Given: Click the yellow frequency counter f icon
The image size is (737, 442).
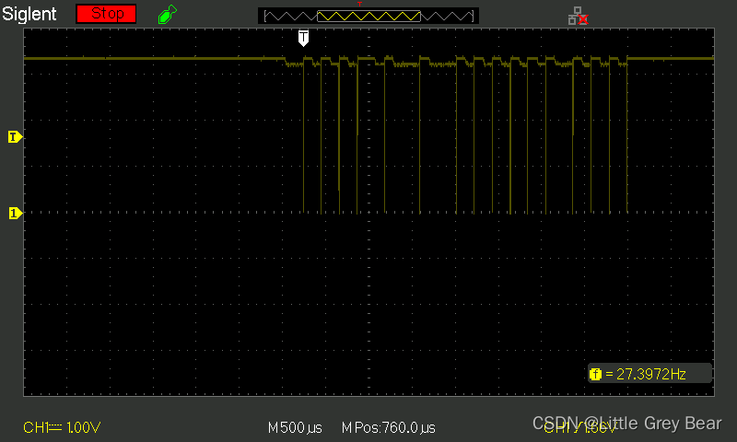Looking at the screenshot, I should point(595,375).
